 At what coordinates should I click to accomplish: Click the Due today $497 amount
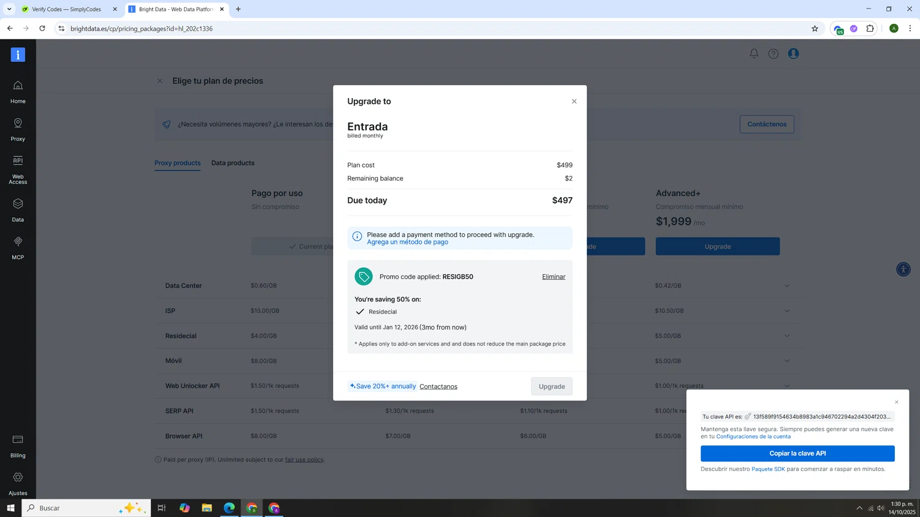pos(562,200)
